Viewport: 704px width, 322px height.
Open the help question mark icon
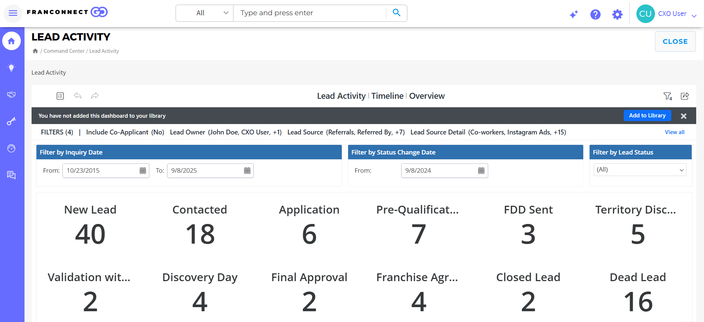[596, 14]
